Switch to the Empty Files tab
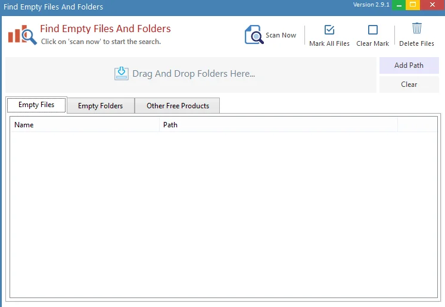 click(36, 105)
